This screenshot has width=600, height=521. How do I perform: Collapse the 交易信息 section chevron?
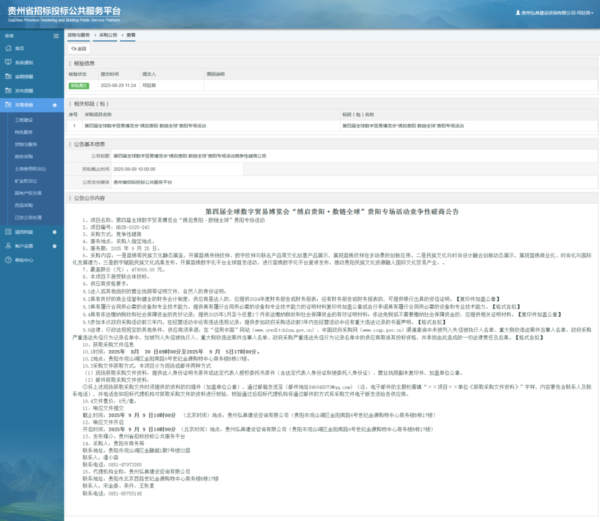(x=55, y=105)
